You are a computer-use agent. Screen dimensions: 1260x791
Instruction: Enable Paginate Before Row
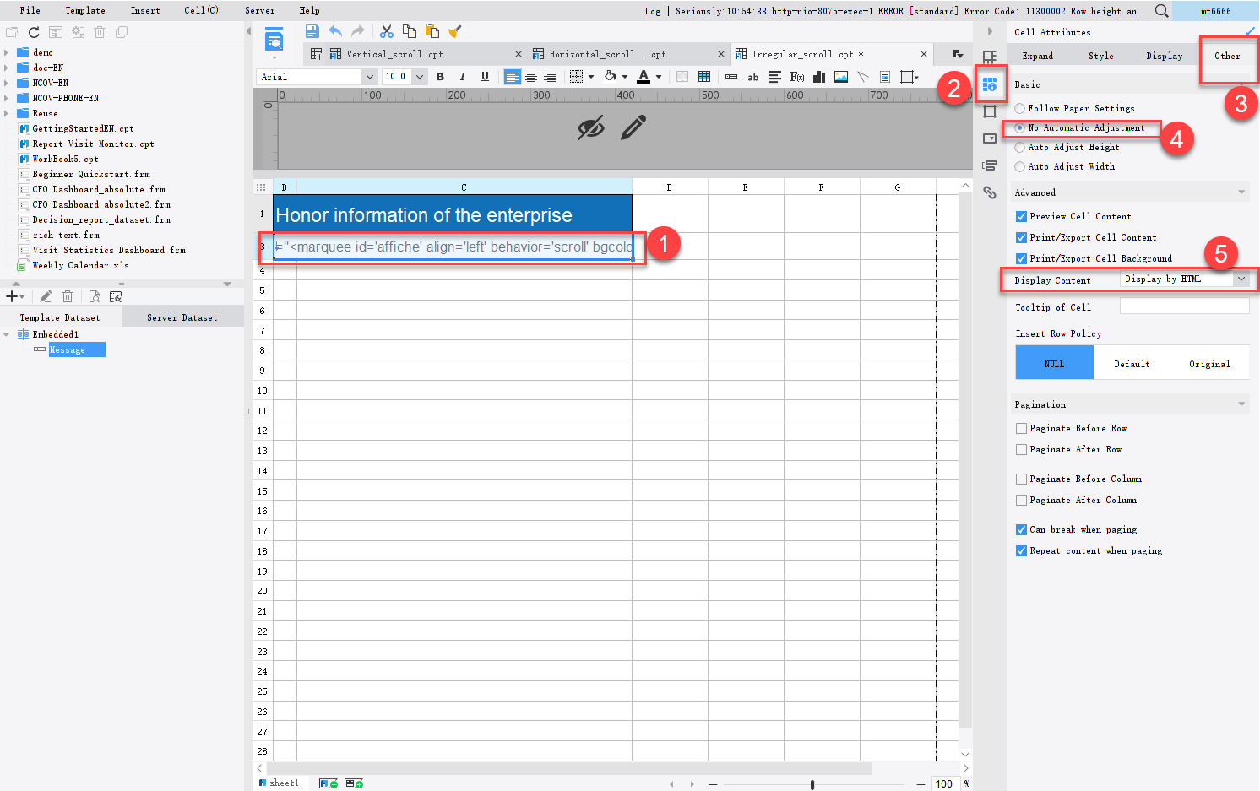[x=1022, y=428]
